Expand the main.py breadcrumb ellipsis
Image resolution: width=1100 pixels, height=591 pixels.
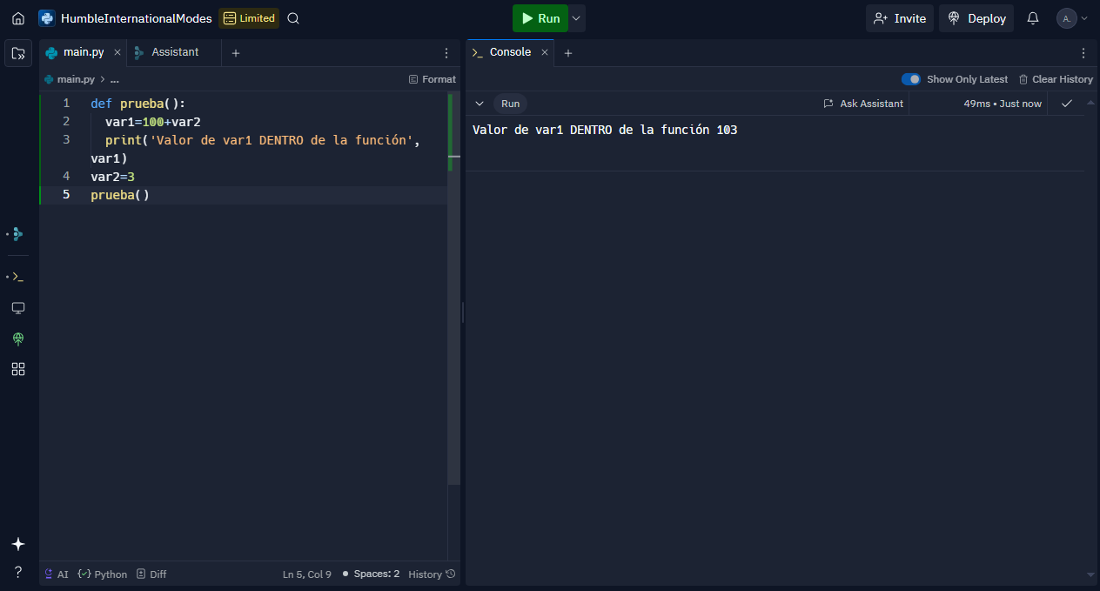(x=114, y=79)
